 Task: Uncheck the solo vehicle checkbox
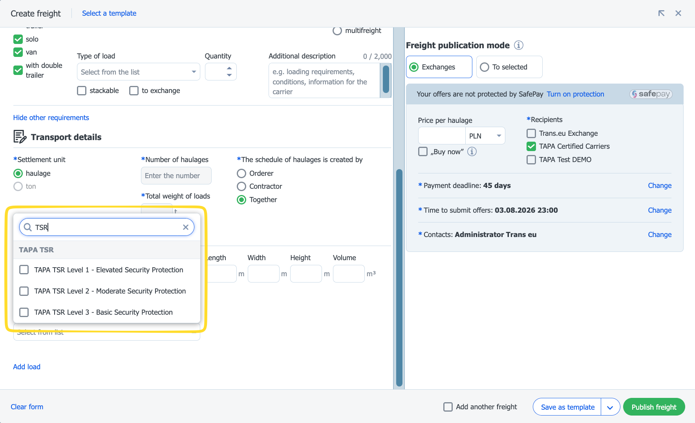pos(18,39)
